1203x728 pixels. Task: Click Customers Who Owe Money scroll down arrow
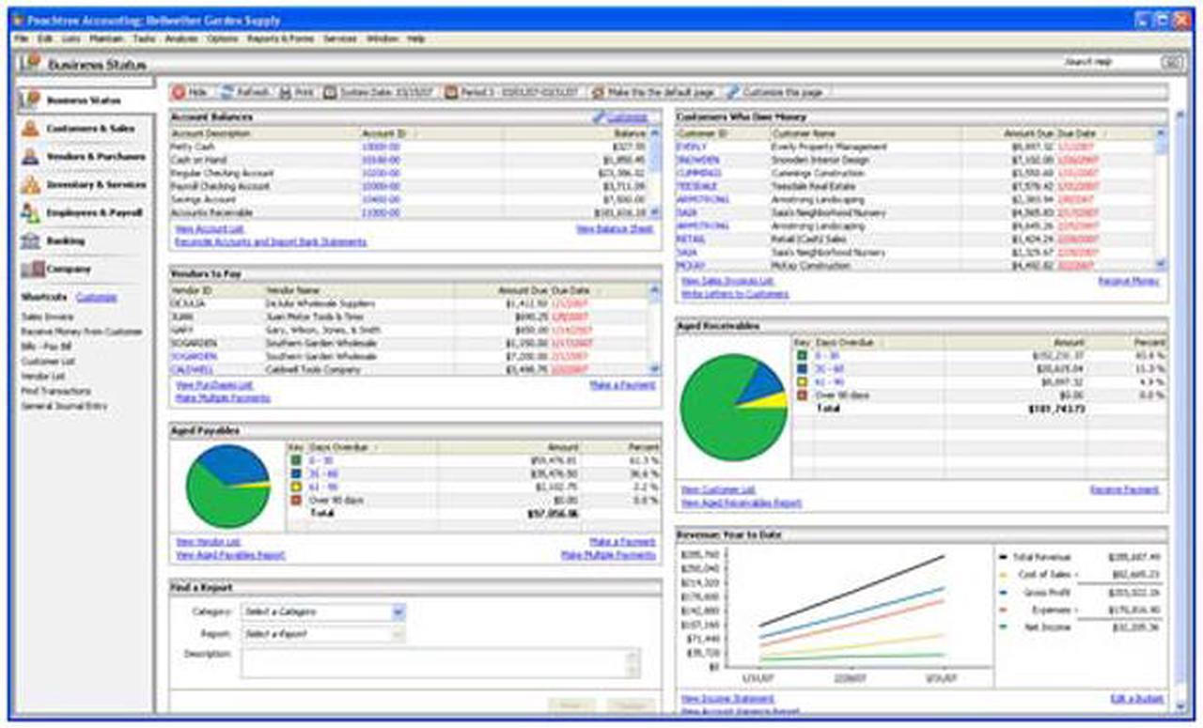1160,265
